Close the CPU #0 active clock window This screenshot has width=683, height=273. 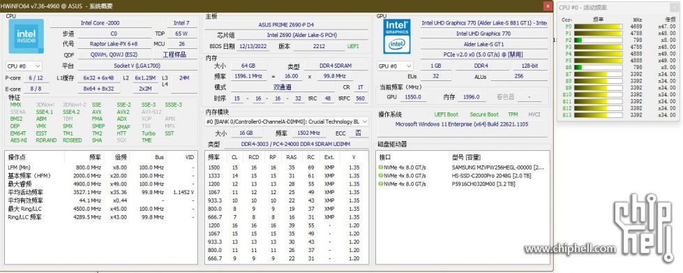point(675,8)
